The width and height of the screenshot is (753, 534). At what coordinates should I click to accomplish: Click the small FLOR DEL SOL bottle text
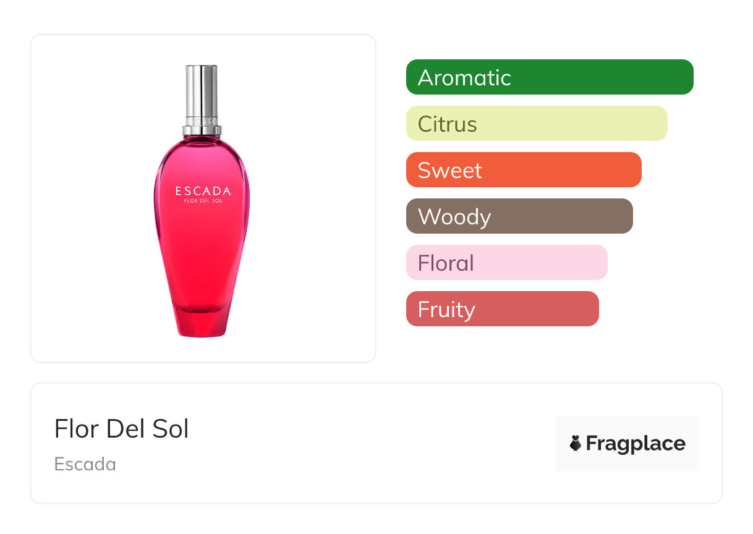coord(203,201)
